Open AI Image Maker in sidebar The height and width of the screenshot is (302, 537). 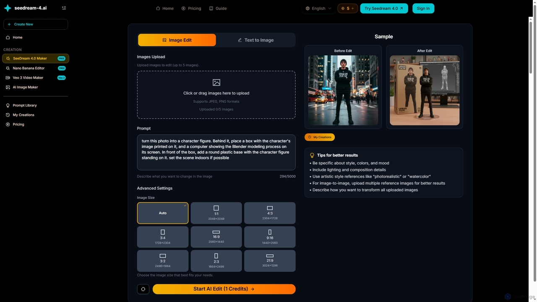(36, 87)
